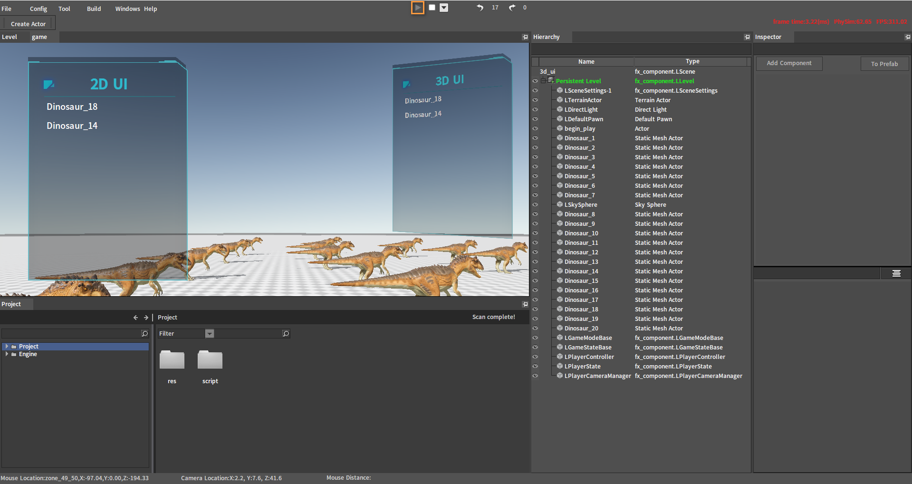Stop playback with the square stop button
912x484 pixels.
[432, 8]
